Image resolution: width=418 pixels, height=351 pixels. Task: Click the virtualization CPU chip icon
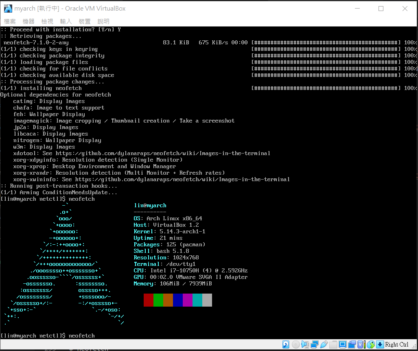[360, 344]
